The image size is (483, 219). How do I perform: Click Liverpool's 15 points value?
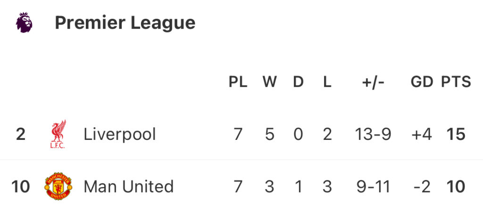(x=456, y=135)
